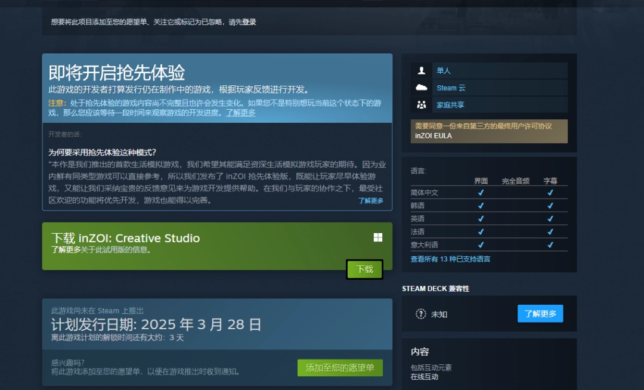Viewport: 644px width, 390px height.
Task: Click the Steam Deck 未知 question mark icon
Action: [420, 314]
